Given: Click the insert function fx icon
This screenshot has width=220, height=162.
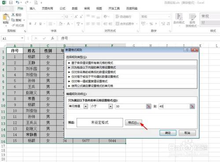Looking at the screenshot, I should pos(52,38).
